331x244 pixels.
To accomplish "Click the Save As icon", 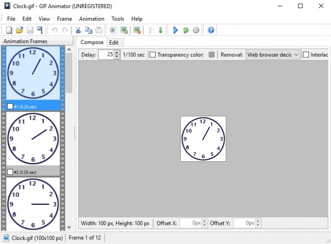I will (40, 30).
